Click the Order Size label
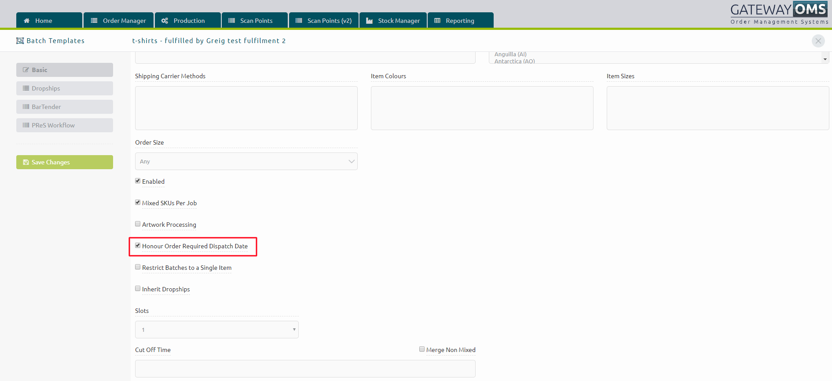The width and height of the screenshot is (832, 381). click(x=150, y=143)
